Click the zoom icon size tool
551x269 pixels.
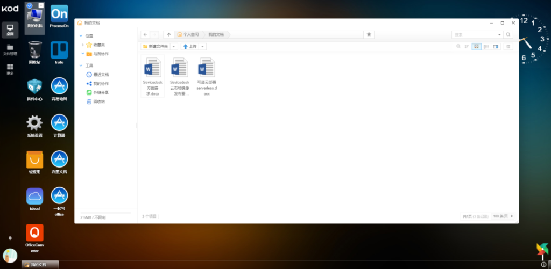458,46
